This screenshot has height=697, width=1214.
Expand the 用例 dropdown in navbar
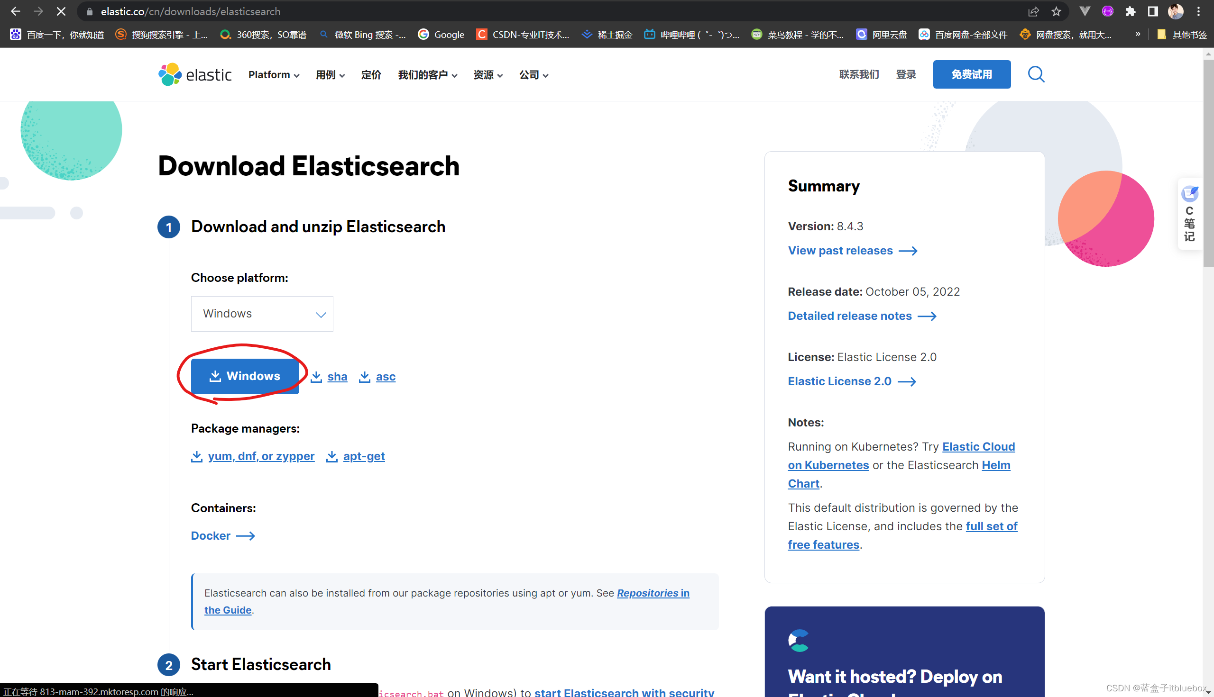tap(330, 75)
